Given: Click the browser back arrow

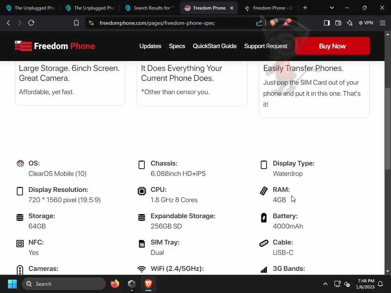Looking at the screenshot, I should [x=8, y=23].
